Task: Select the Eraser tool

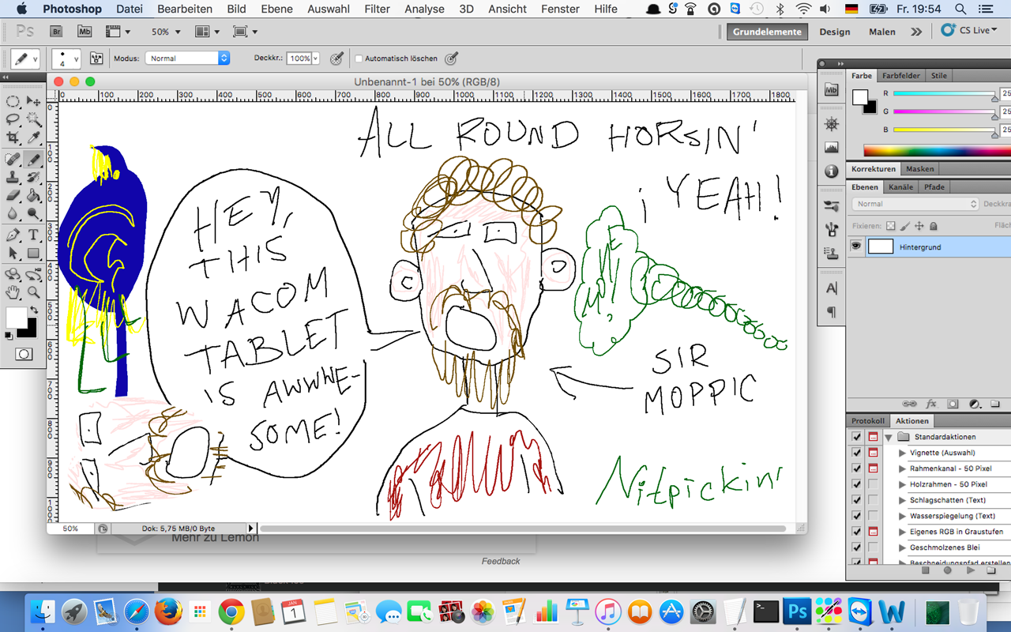Action: point(13,195)
